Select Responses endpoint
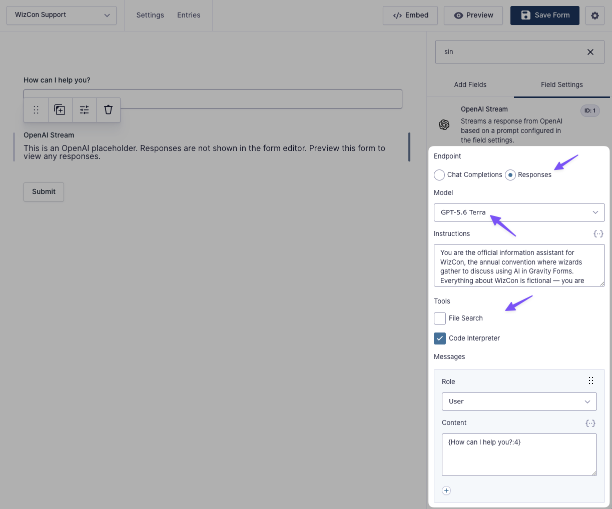This screenshot has height=509, width=612. pyautogui.click(x=510, y=175)
